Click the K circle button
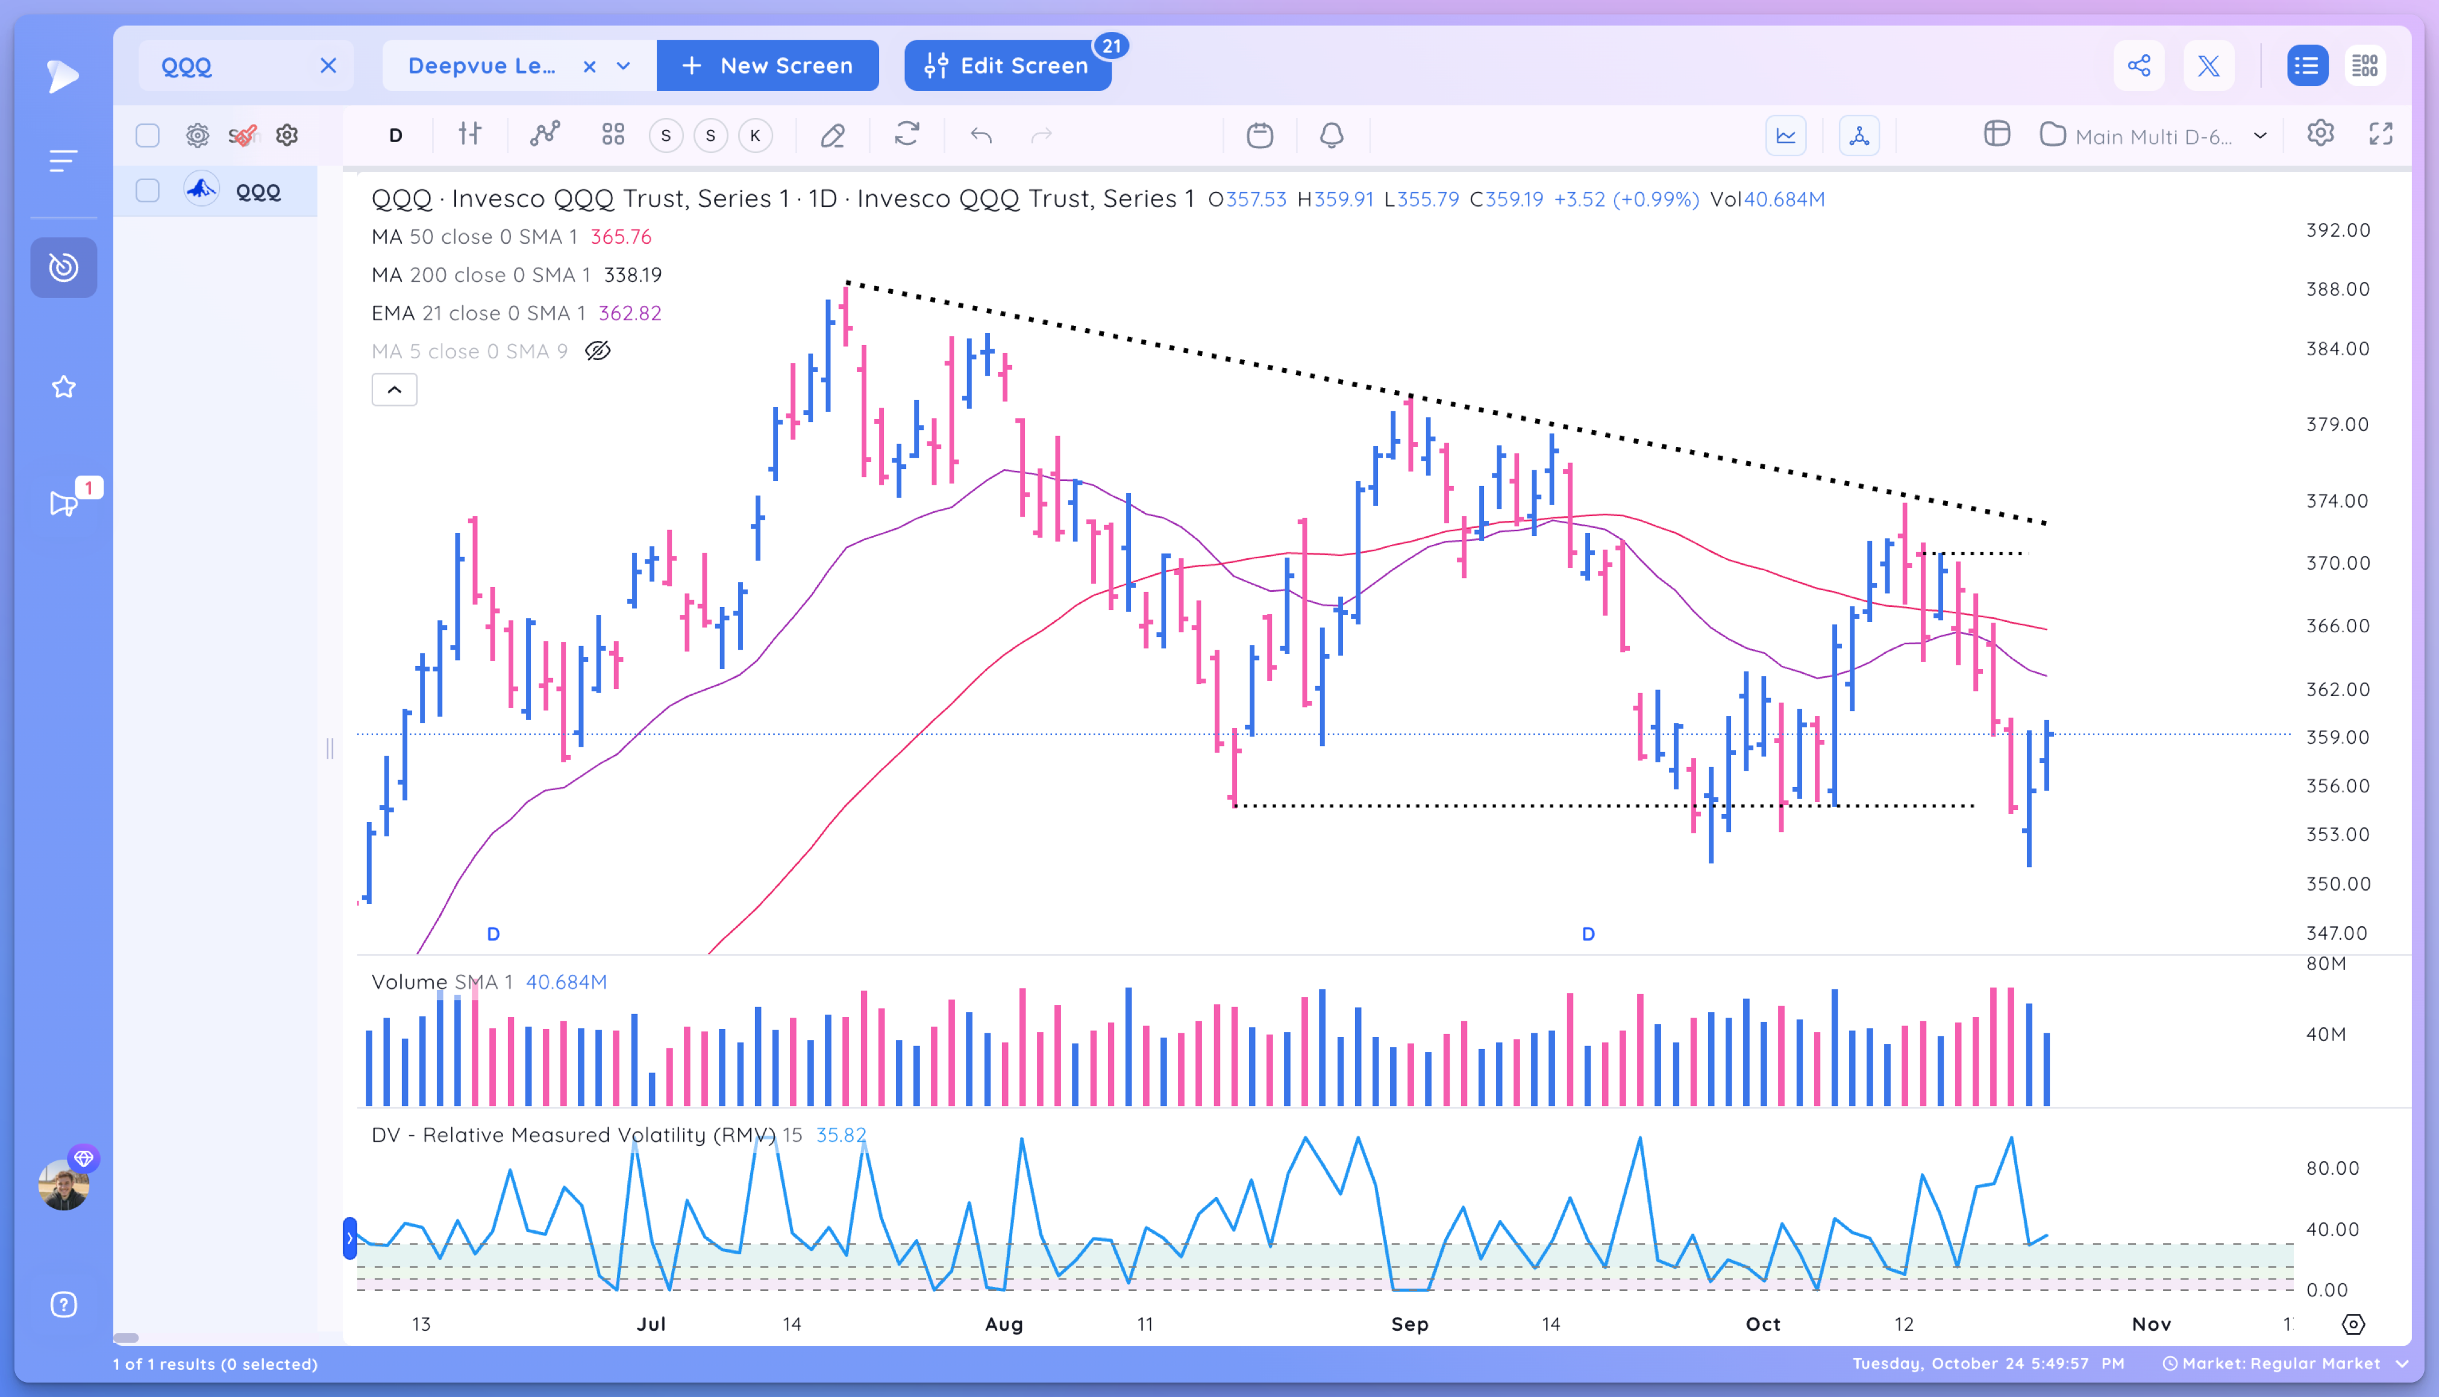 click(x=756, y=135)
